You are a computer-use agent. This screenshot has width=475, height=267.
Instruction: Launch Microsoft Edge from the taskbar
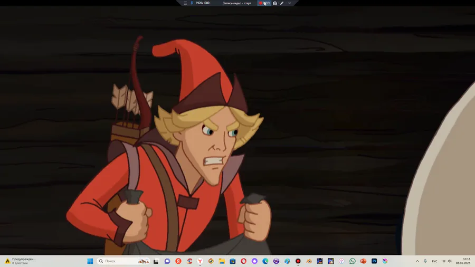pos(265,261)
